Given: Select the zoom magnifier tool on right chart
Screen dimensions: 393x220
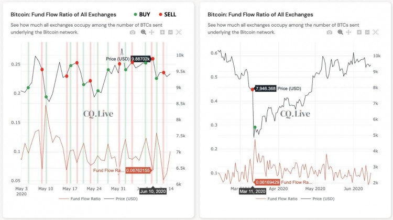Looking at the screenshot, I should [340, 32].
